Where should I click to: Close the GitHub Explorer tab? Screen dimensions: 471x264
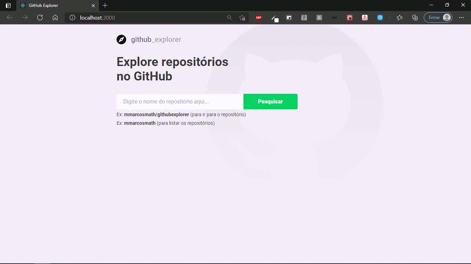tap(93, 5)
